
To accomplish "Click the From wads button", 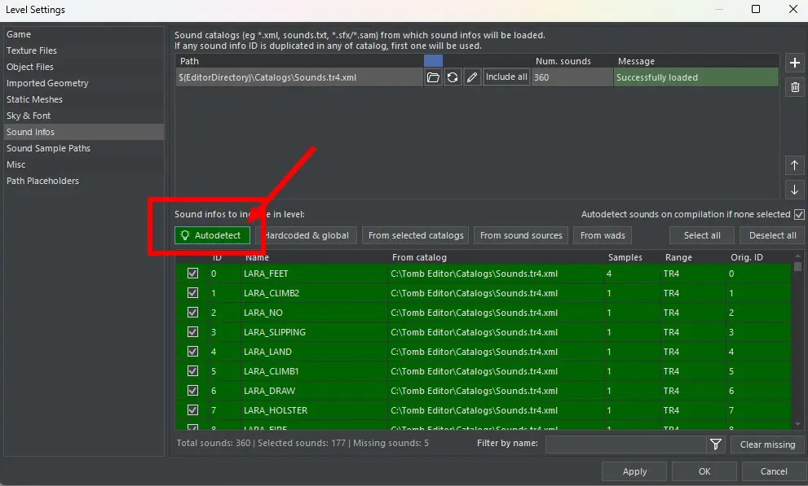I will (x=603, y=235).
